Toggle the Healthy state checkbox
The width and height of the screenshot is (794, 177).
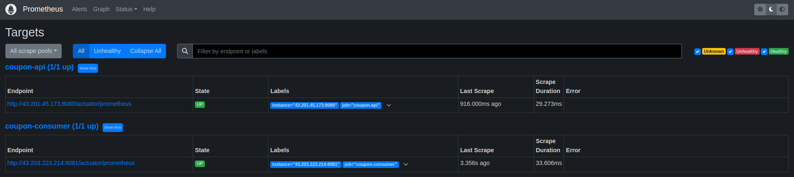pos(764,52)
